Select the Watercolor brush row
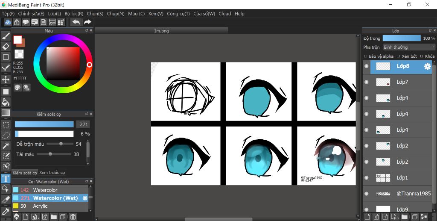Viewport: 437px width, 221px height. 50,190
